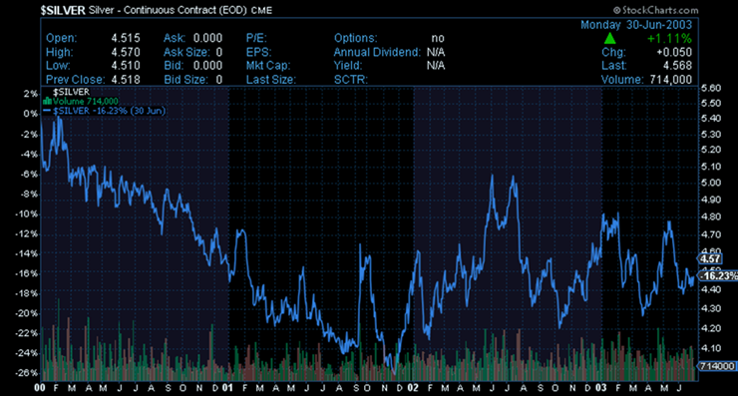Click the 4.80 price label on right axis
This screenshot has width=738, height=396.
click(711, 217)
